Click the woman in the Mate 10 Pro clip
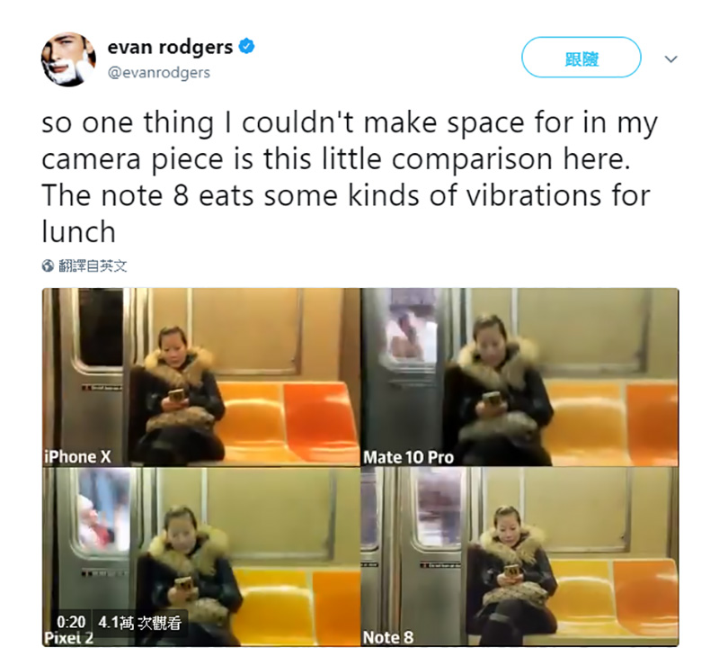This screenshot has height=656, width=719. [498, 391]
